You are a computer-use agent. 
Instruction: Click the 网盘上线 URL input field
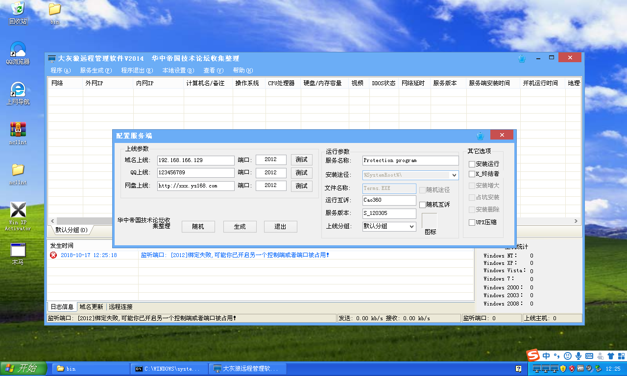[196, 186]
